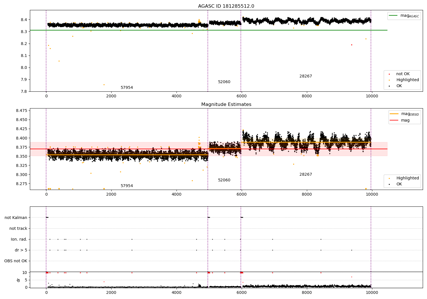The image size is (427, 299).
Task: Click the 'dr > 5' axis label
Action: 21,250
